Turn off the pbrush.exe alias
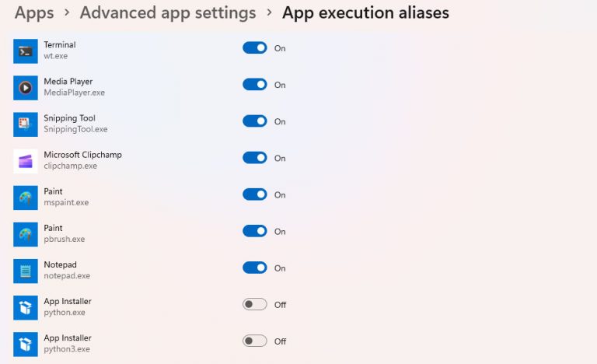597x364 pixels. [x=255, y=231]
